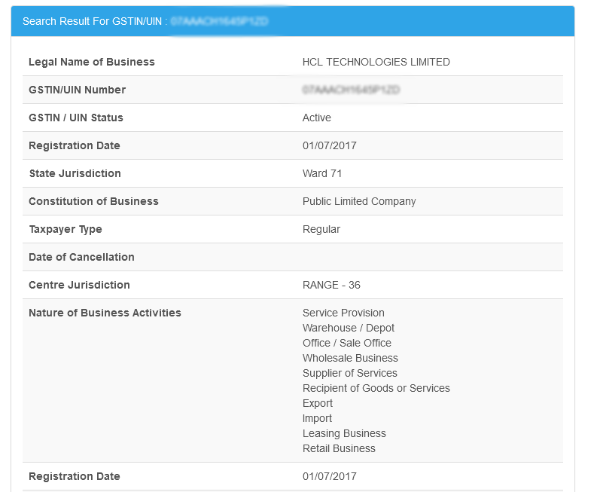Image resolution: width=594 pixels, height=492 pixels.
Task: Click the Centre Jurisdiction label
Action: tap(79, 285)
